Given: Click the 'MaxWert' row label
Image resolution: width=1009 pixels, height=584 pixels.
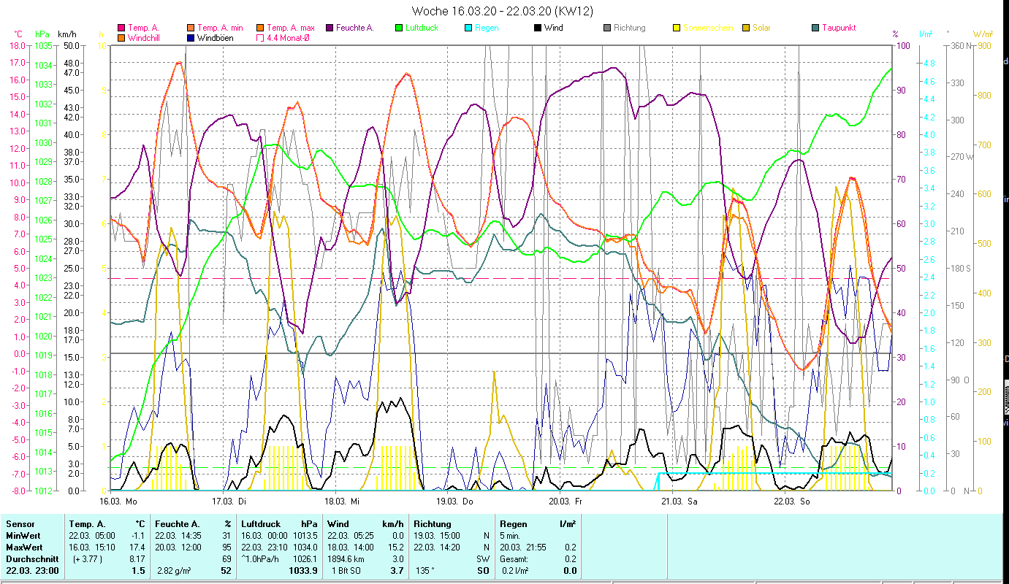Looking at the screenshot, I should click(24, 547).
